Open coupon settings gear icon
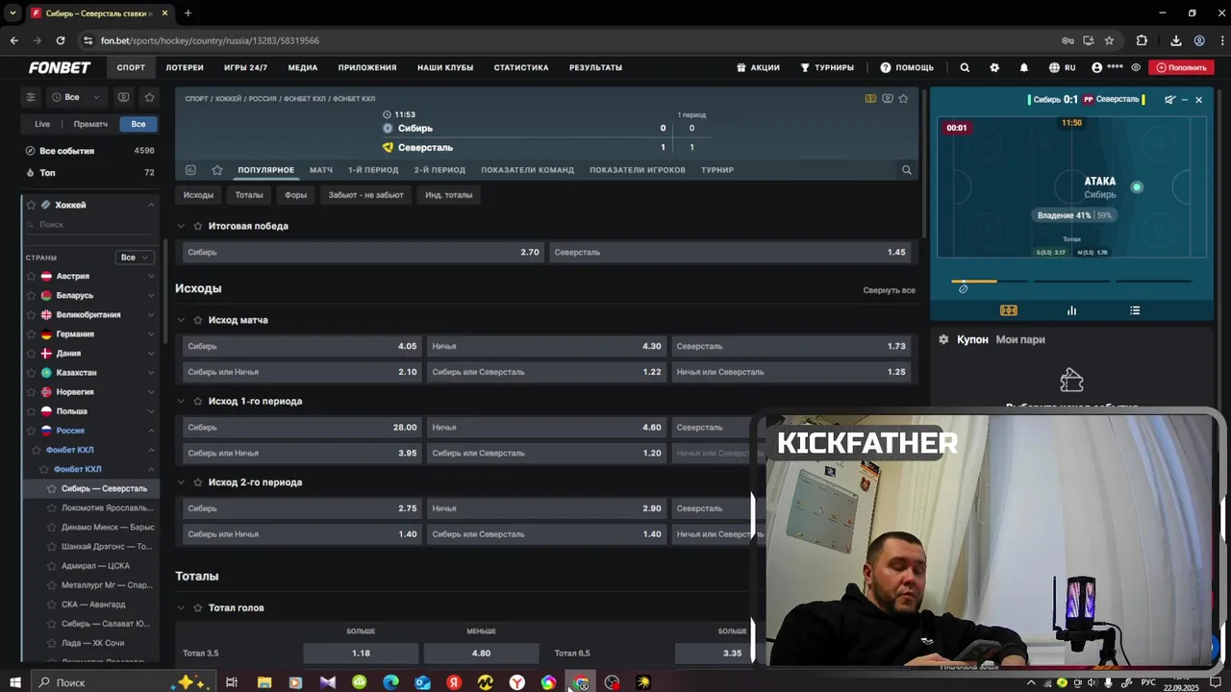Image resolution: width=1231 pixels, height=692 pixels. [x=943, y=339]
